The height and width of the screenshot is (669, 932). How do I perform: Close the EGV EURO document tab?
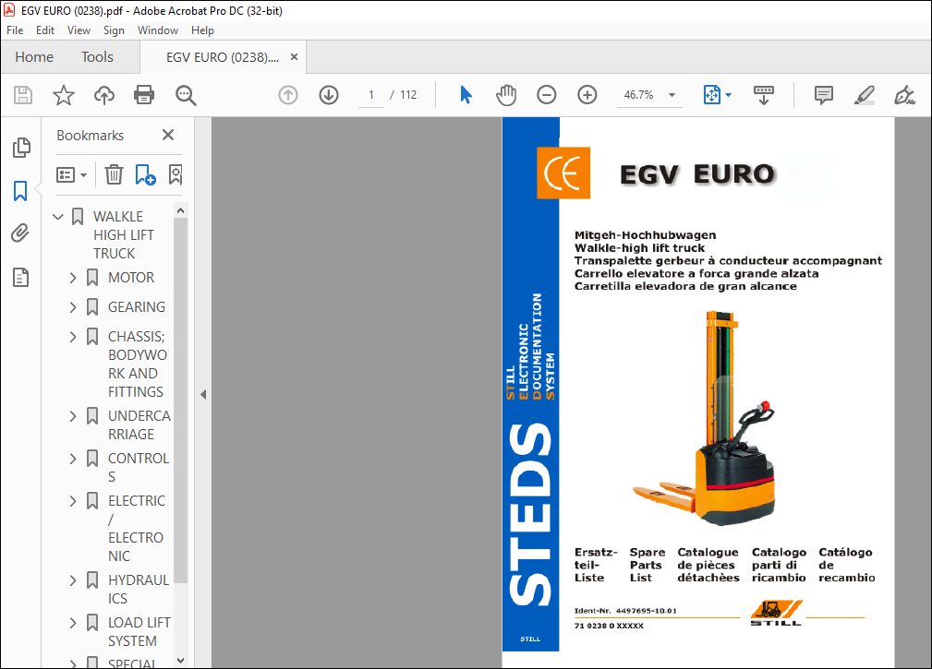coord(294,57)
